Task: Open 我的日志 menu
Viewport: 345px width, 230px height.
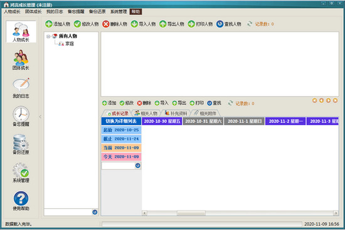Action: click(55, 12)
